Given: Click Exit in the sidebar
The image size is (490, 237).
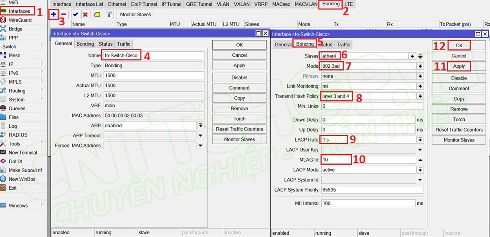Looking at the screenshot, I should (x=13, y=188).
